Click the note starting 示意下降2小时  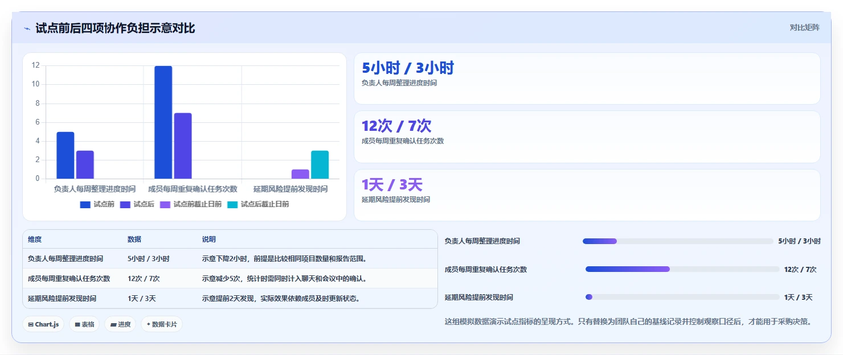click(284, 259)
